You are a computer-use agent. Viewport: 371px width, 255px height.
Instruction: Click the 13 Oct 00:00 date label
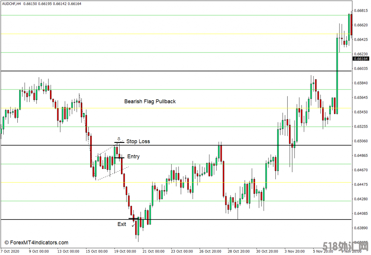tap(68, 251)
